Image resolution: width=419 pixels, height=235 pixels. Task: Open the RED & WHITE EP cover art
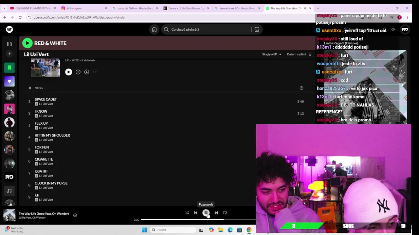46,68
